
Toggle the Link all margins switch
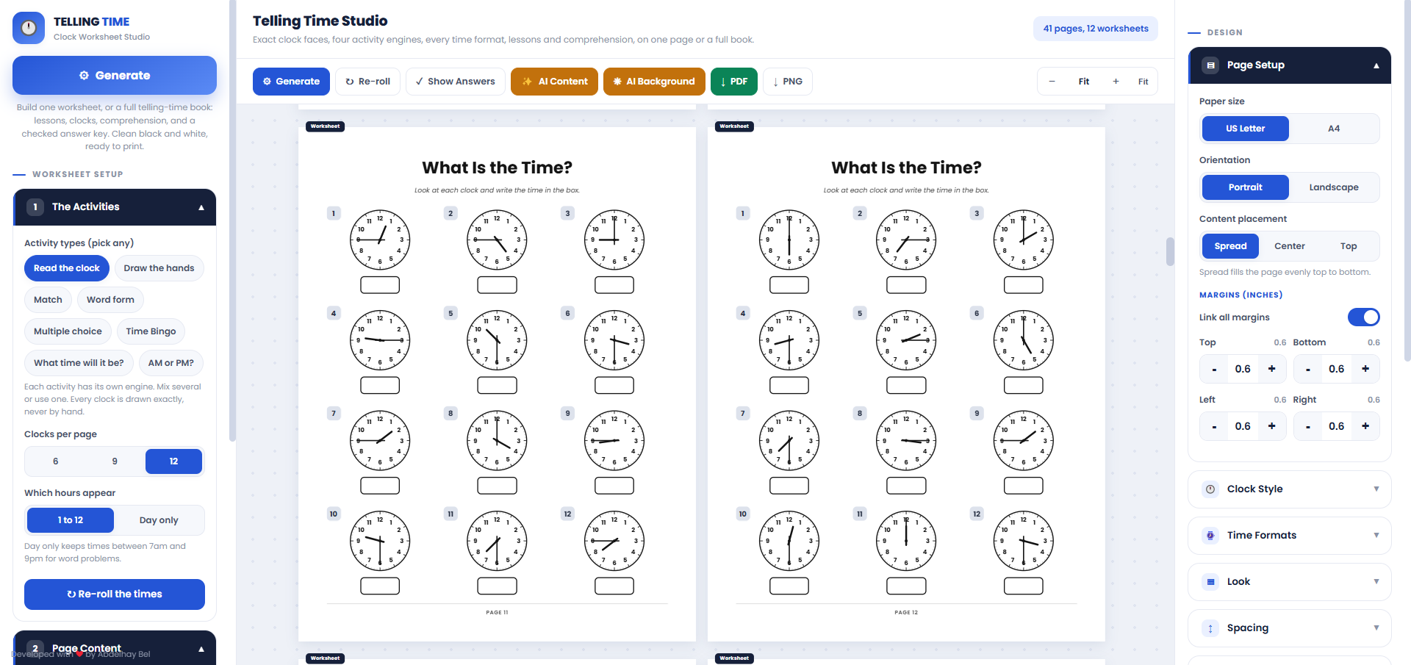(1363, 317)
